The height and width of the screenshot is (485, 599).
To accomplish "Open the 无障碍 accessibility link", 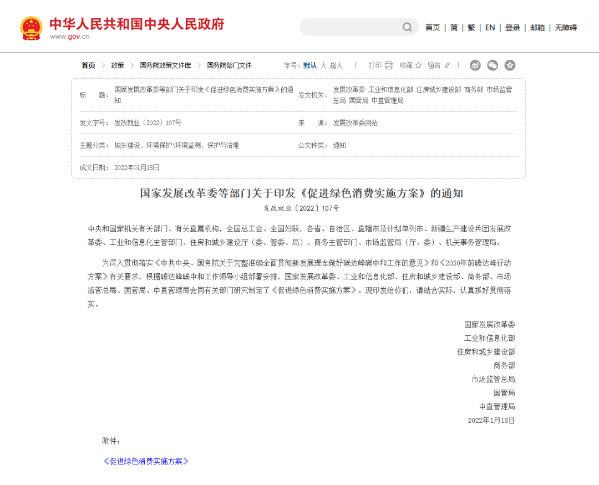I will pyautogui.click(x=566, y=28).
